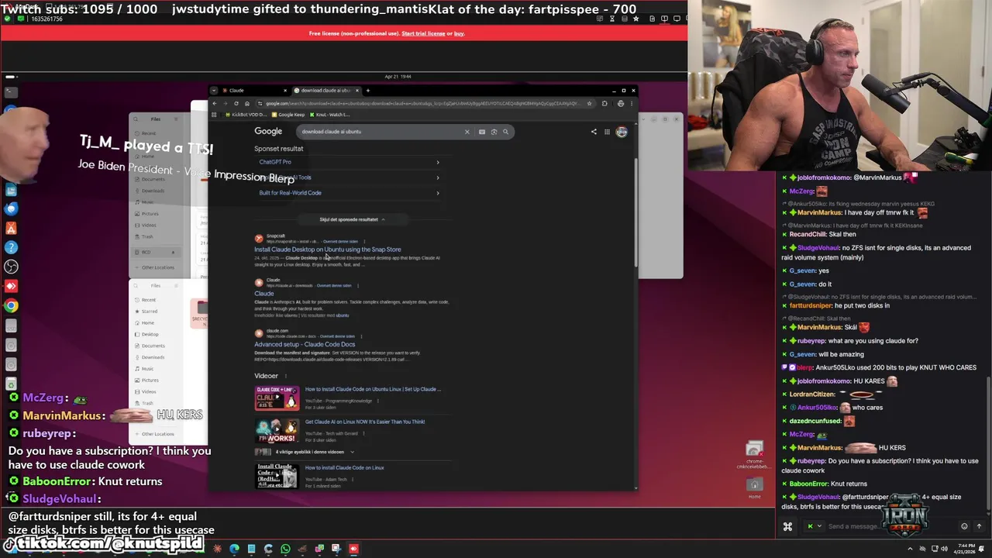
Task: Open the Google account avatar
Action: (x=622, y=132)
